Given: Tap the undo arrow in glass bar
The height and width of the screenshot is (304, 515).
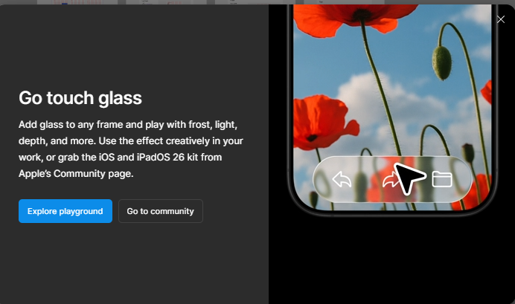Looking at the screenshot, I should (x=342, y=180).
